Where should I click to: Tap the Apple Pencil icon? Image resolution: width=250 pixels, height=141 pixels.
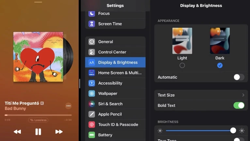pyautogui.click(x=92, y=114)
